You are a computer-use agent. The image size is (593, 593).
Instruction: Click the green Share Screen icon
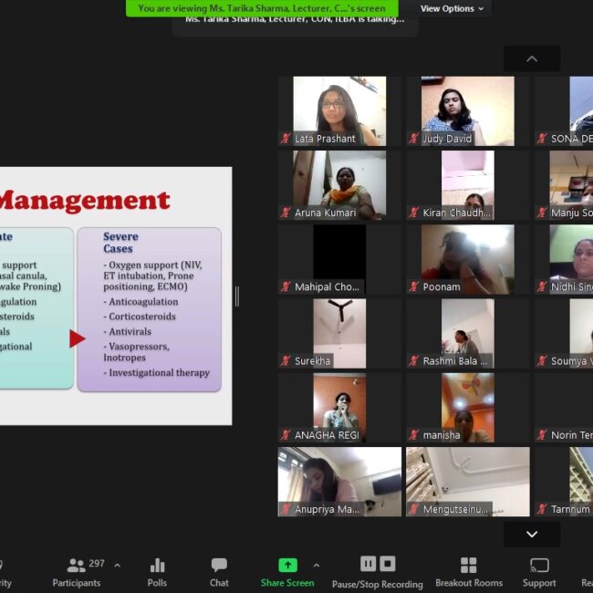tap(287, 565)
